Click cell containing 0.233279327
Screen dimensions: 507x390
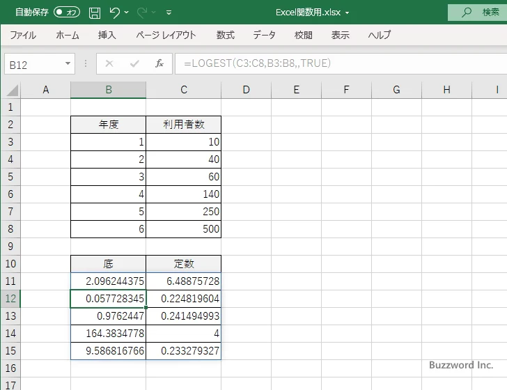coord(184,351)
